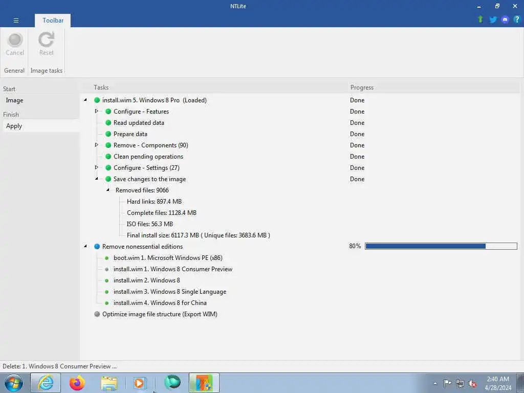Click the 80% progress bar
The width and height of the screenshot is (524, 393).
point(441,246)
